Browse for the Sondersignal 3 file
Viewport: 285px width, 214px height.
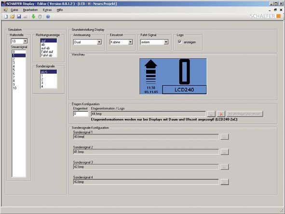coord(224,167)
